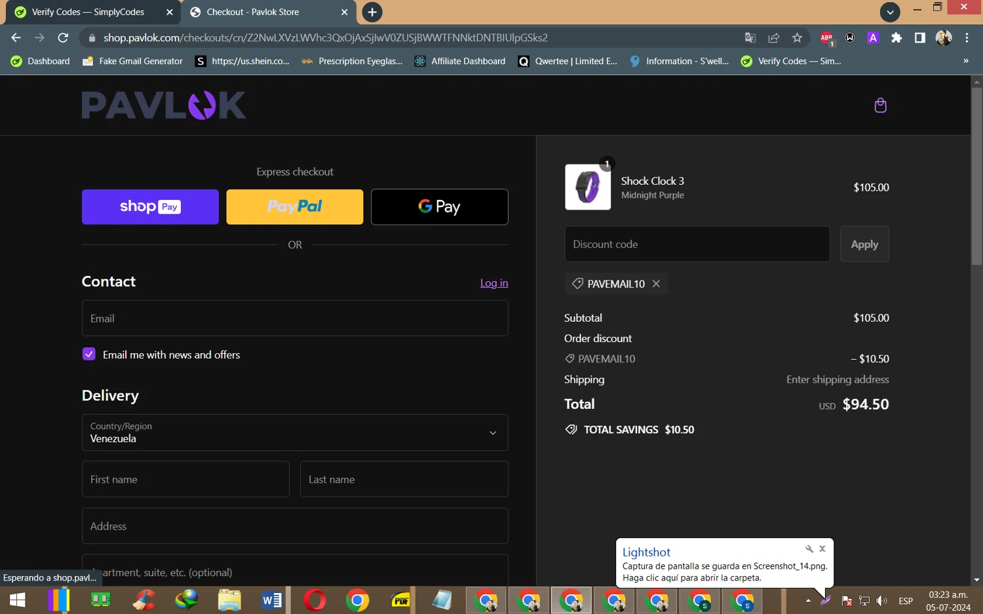Open the shopping bag cart icon
This screenshot has width=983, height=614.
click(880, 106)
